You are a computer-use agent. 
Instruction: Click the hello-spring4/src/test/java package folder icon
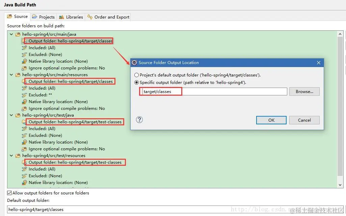[18, 115]
